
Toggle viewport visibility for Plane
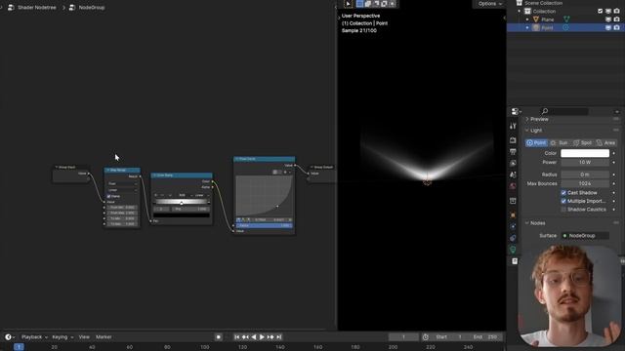[608, 19]
